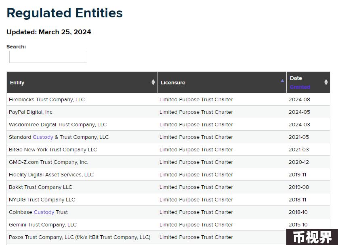The image size is (338, 245).
Task: Select BitGo New York Trust Company LLC
Action: pos(53,149)
